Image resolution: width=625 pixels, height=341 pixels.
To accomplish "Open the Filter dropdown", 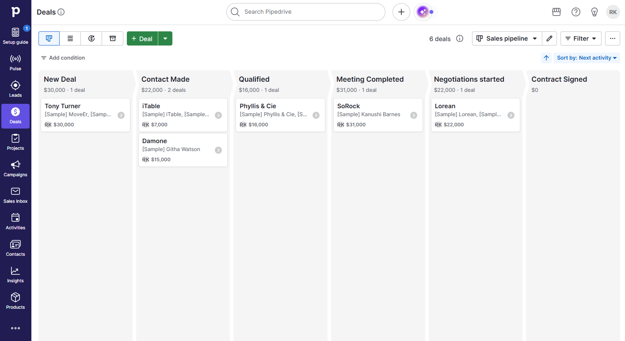I will tap(581, 38).
